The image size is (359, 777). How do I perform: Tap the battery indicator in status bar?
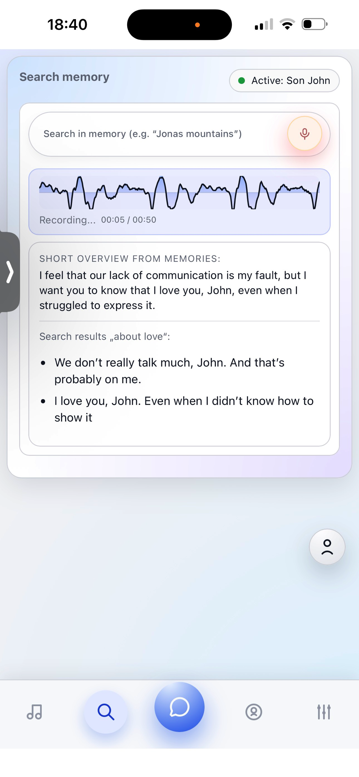[314, 24]
